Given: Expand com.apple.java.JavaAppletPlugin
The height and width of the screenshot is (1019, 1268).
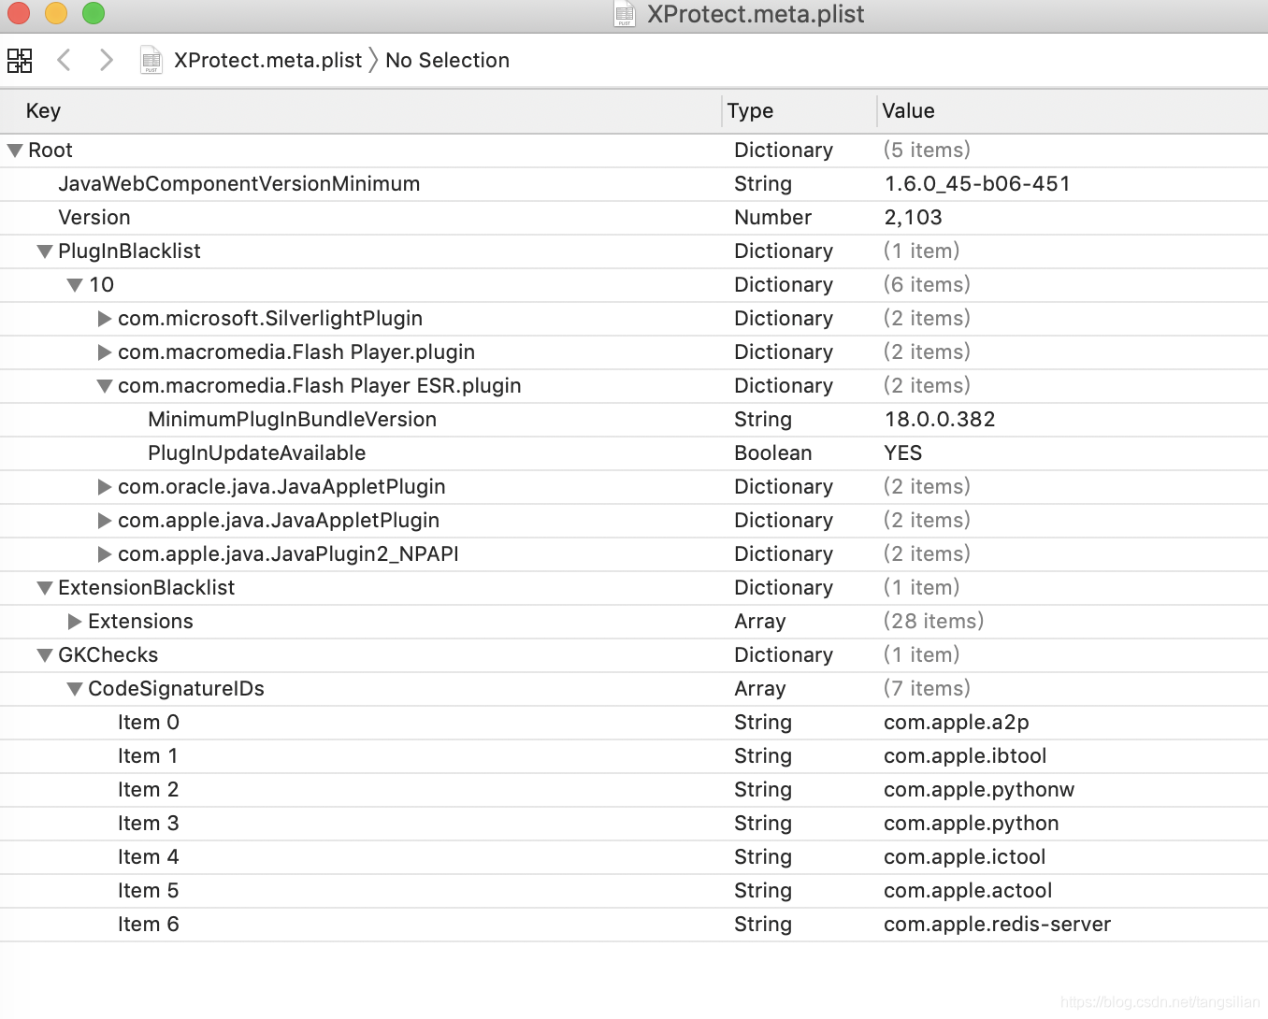Looking at the screenshot, I should pyautogui.click(x=105, y=521).
